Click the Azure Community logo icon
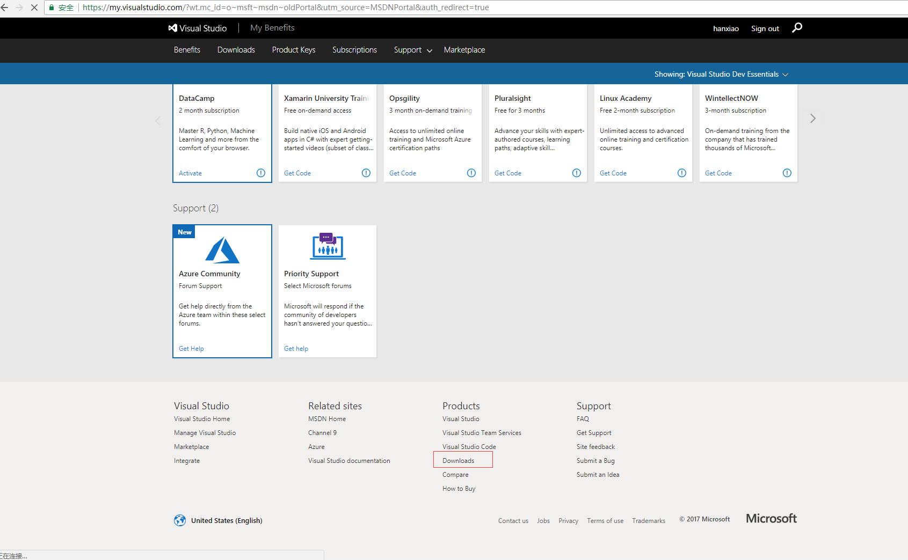This screenshot has width=908, height=560. [x=222, y=250]
